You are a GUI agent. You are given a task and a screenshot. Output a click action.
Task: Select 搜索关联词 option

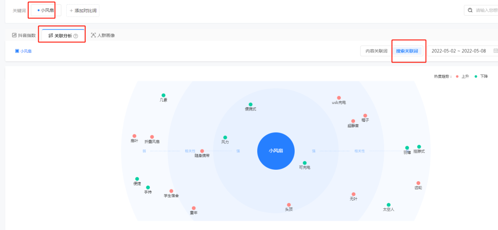[407, 51]
